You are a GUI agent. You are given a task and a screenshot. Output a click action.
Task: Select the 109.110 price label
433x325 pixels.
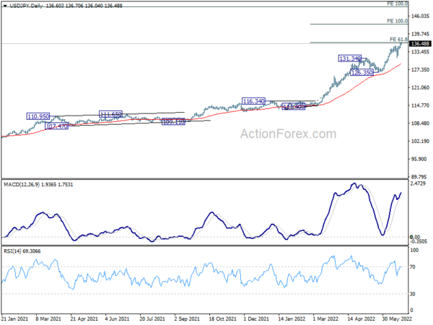[x=173, y=121]
